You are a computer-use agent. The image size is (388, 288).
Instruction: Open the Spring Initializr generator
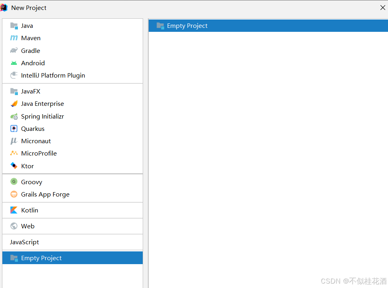click(x=72, y=116)
